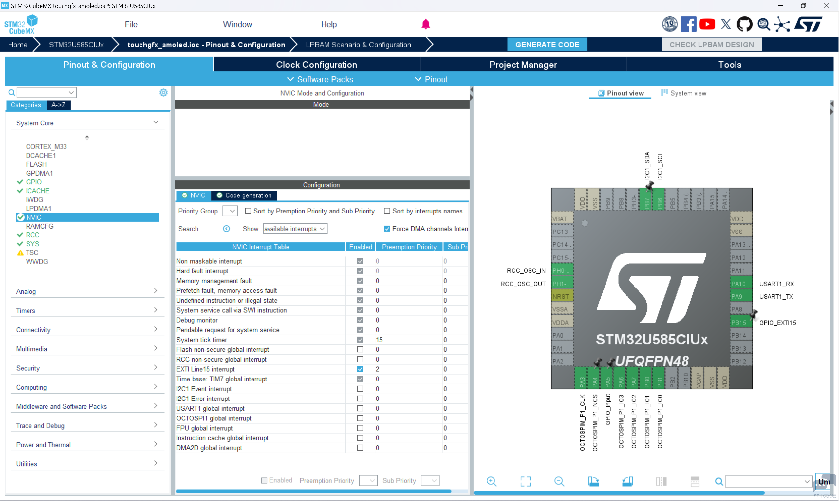Switch to the Project Manager tab
Screen dimensions: 839x501
523,65
